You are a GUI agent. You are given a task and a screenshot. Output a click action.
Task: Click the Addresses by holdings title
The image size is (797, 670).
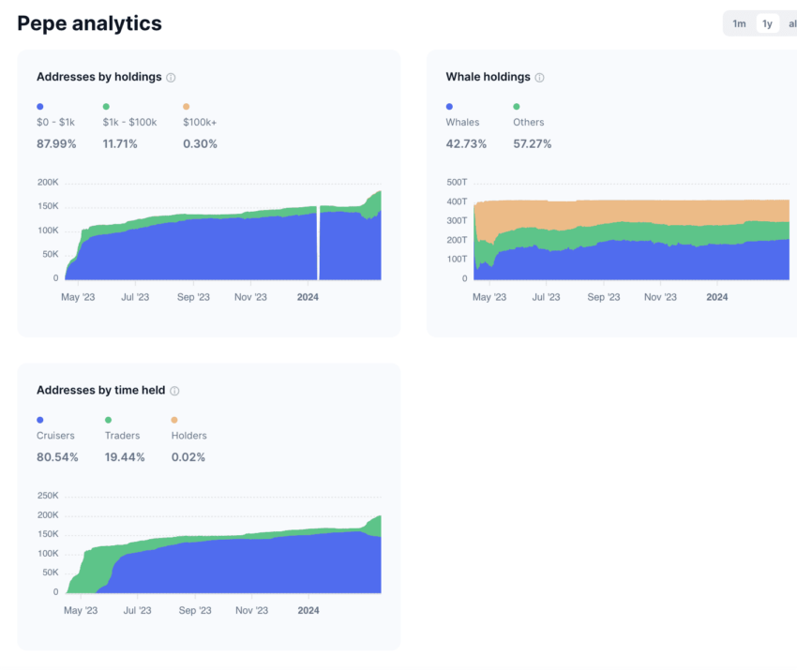[x=99, y=77]
